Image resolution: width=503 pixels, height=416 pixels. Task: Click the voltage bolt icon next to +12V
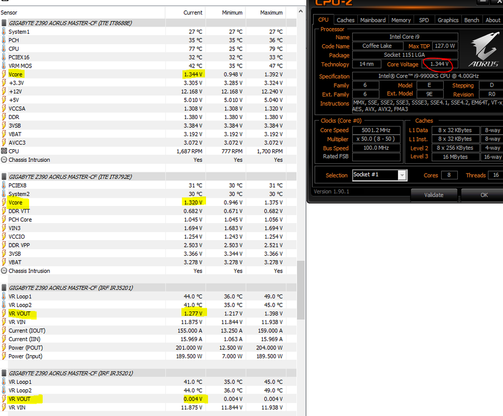(x=4, y=92)
